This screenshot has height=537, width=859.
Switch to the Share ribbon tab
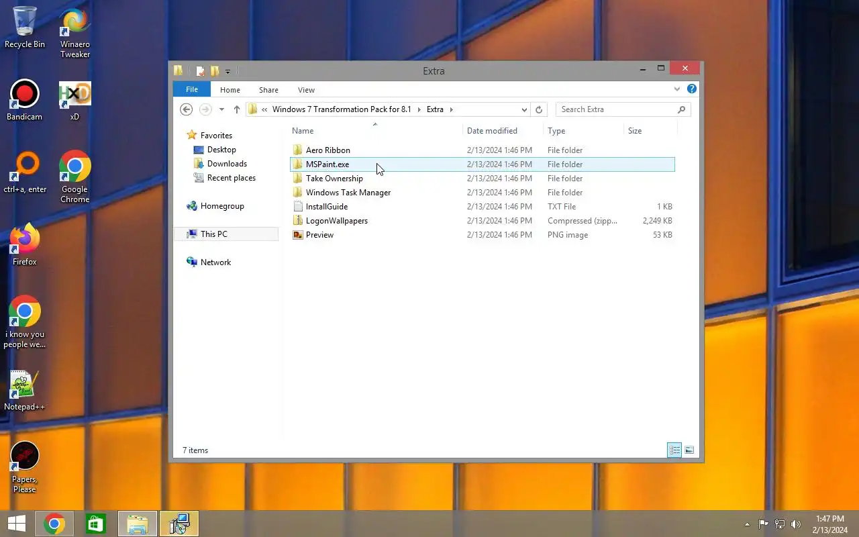[268, 90]
